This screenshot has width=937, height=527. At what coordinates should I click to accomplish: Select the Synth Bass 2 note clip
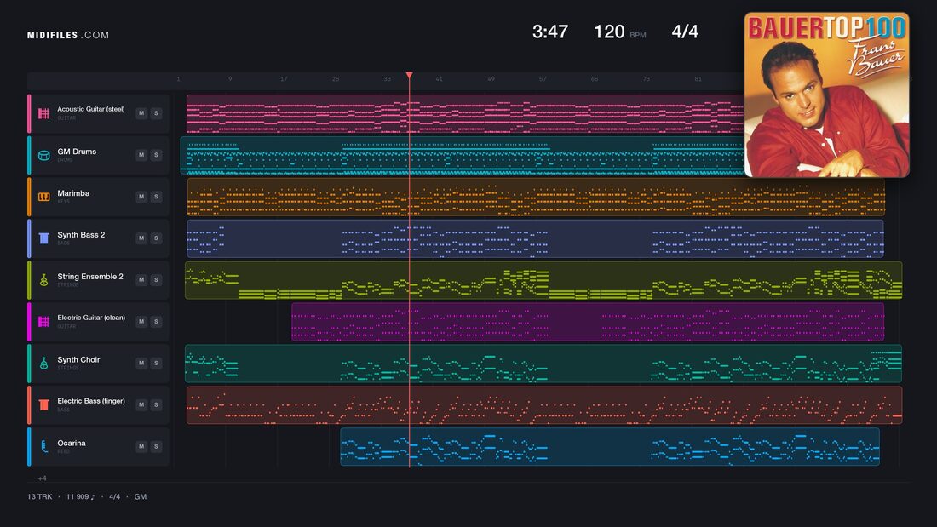[536, 238]
